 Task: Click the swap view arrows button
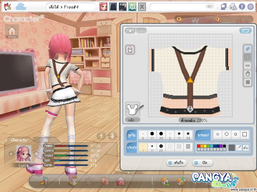tap(245, 31)
